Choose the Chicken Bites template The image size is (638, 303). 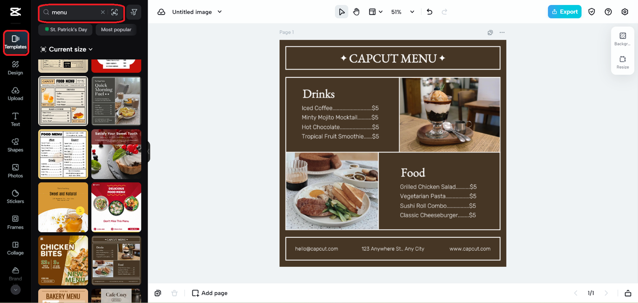click(x=63, y=261)
